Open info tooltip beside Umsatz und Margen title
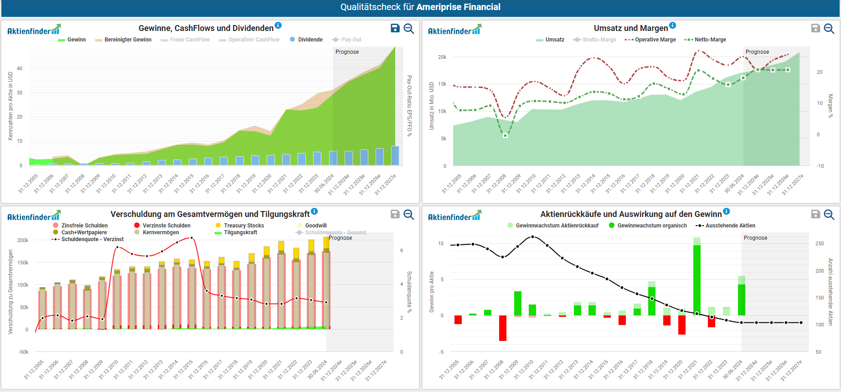 click(672, 26)
